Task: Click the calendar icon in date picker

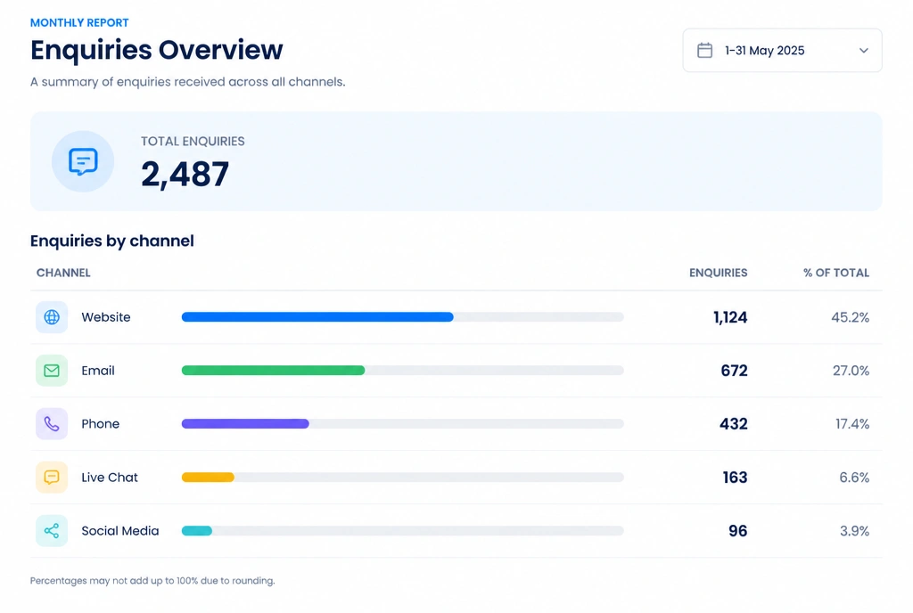Action: [x=704, y=51]
